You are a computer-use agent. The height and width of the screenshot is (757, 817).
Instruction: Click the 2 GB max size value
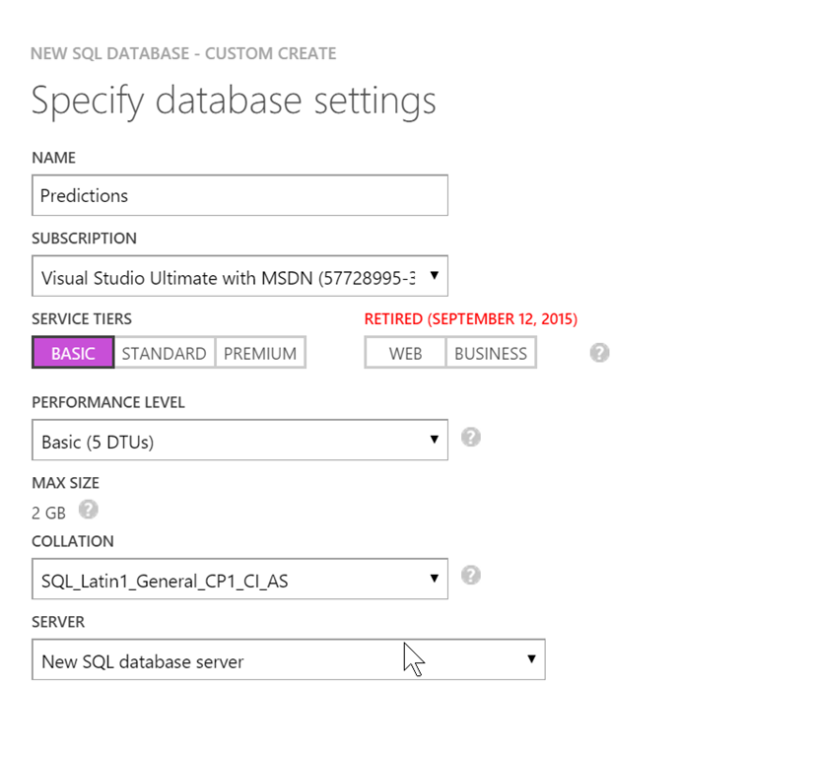pos(48,513)
